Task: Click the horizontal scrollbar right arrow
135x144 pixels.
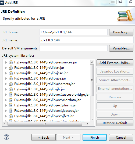Action: [x=87, y=124]
